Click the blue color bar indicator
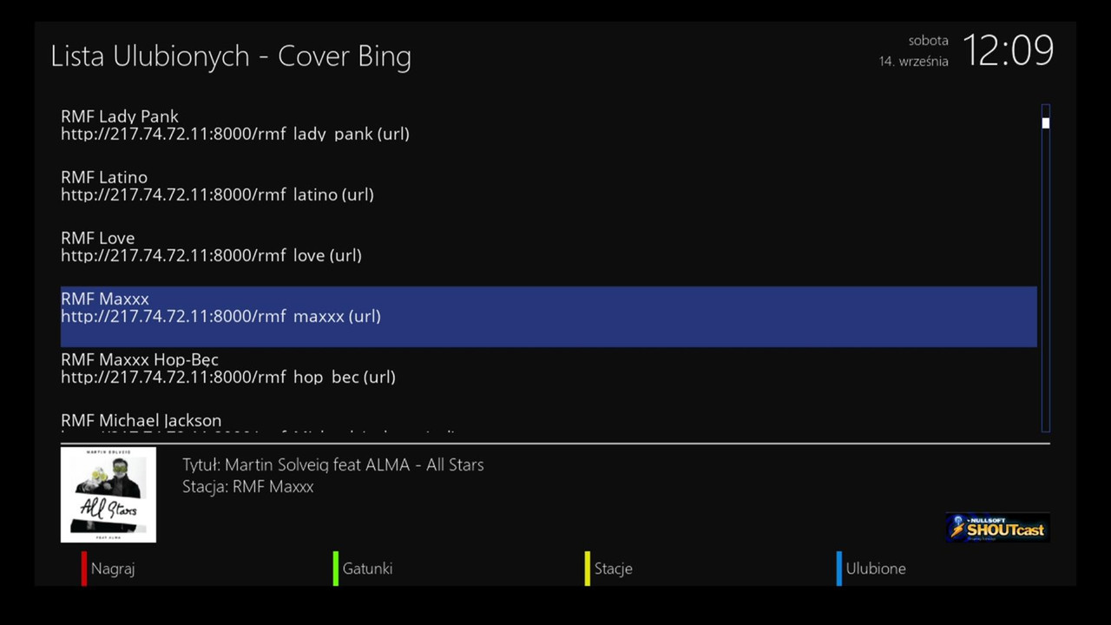This screenshot has height=625, width=1111. (839, 569)
